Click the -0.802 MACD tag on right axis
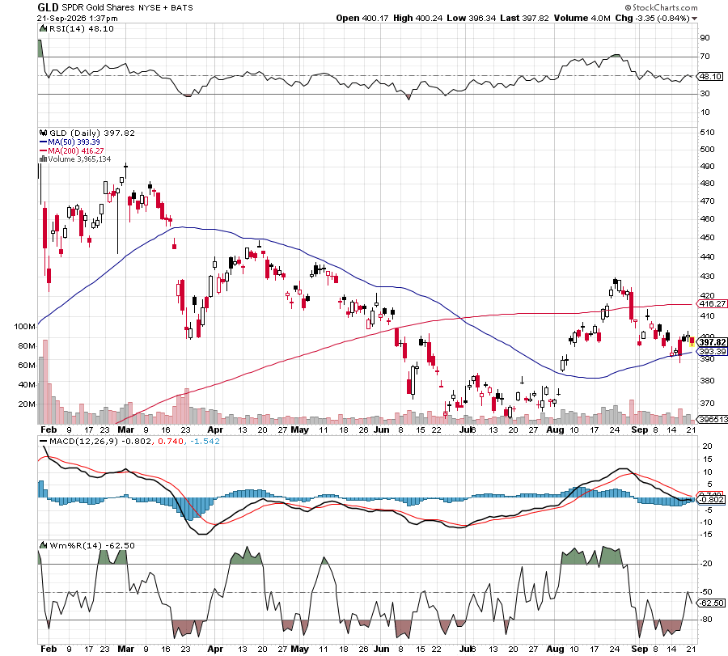Image resolution: width=728 pixels, height=656 pixels. click(x=711, y=500)
